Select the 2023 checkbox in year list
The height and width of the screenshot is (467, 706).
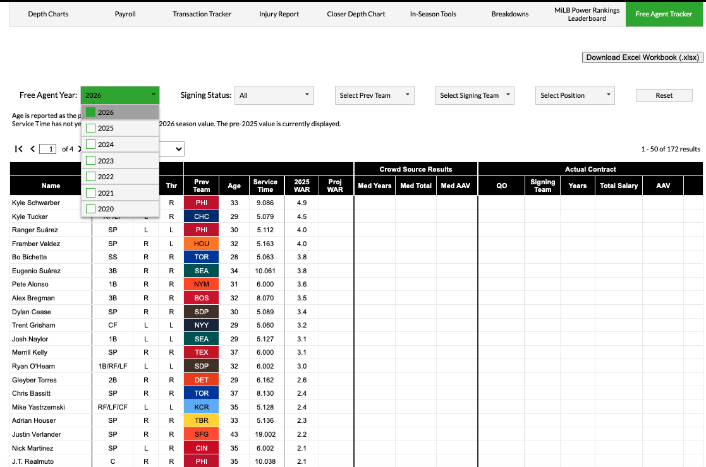click(x=90, y=161)
